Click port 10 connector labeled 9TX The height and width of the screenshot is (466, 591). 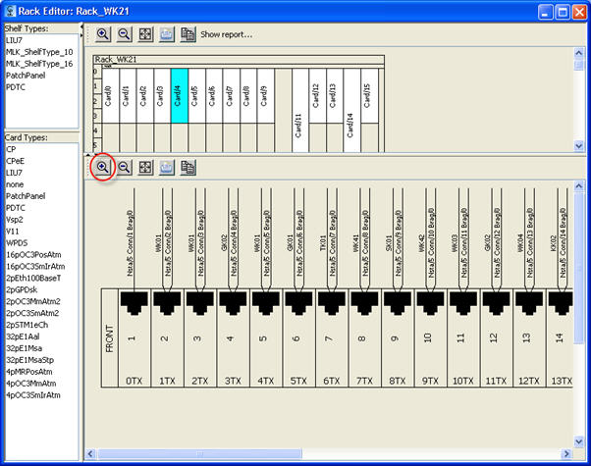coord(430,303)
